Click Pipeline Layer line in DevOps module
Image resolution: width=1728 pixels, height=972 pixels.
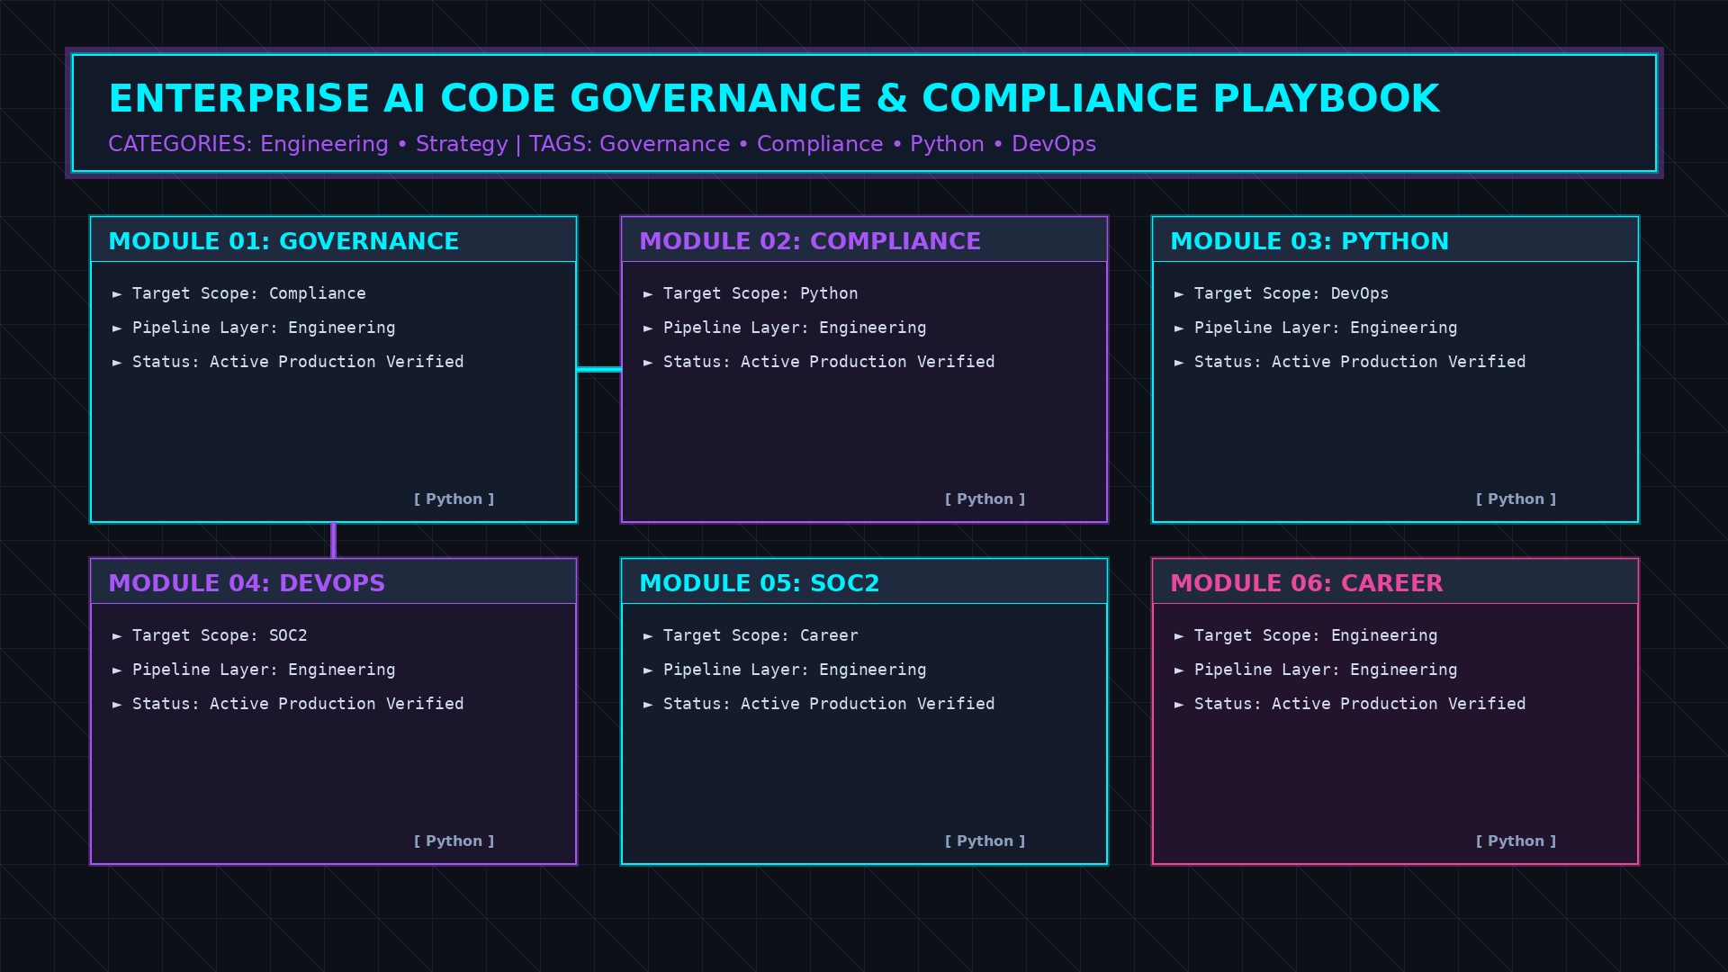254,670
